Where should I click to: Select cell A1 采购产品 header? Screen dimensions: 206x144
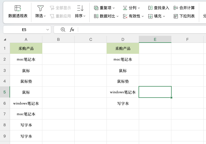point(26,48)
